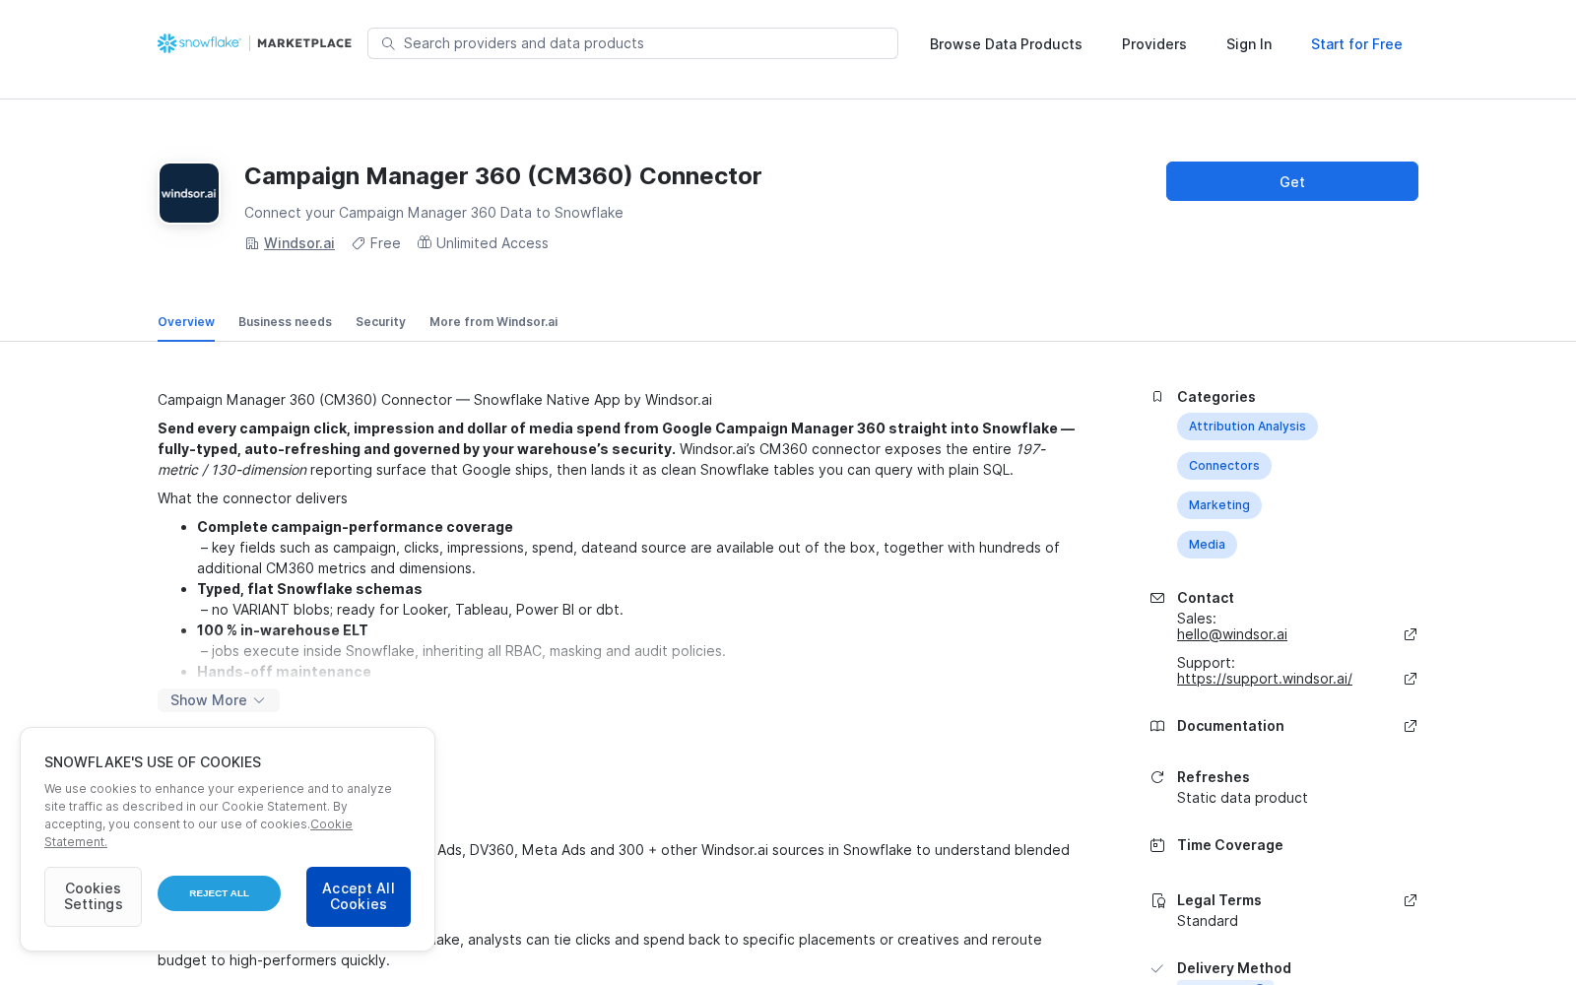1576x985 pixels.
Task: Click the Campaign Manager 360 Connector title
Action: pyautogui.click(x=502, y=176)
